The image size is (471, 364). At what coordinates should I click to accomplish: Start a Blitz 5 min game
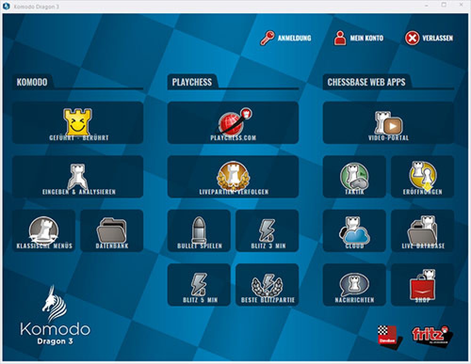[x=199, y=285]
